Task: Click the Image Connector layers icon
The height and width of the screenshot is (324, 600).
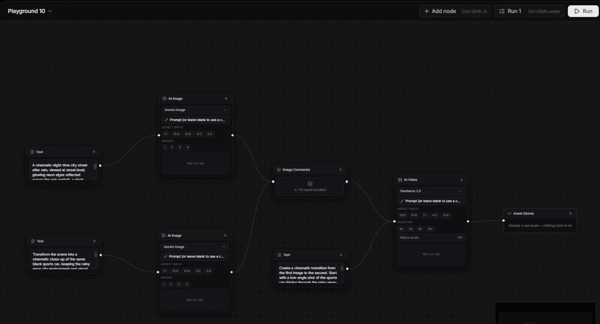Action: point(310,184)
